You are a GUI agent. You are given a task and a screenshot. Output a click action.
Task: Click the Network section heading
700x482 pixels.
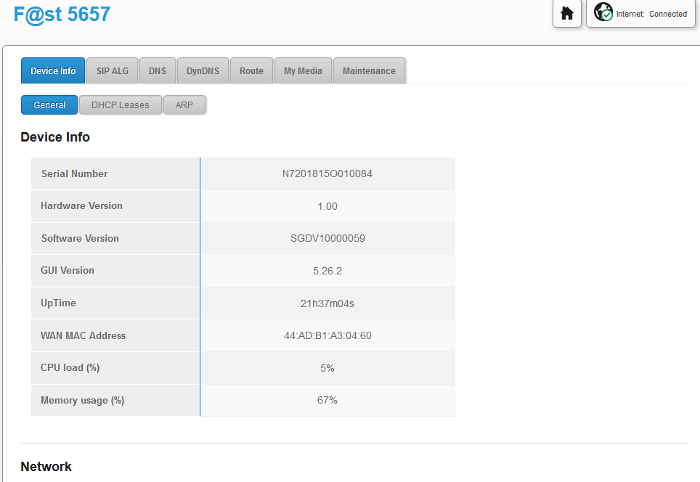pyautogui.click(x=46, y=467)
